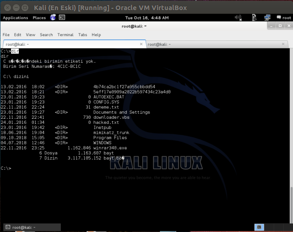Close the first root@kali tab with its x
Screen dimensions: 293x232
pyautogui.click(x=141, y=44)
